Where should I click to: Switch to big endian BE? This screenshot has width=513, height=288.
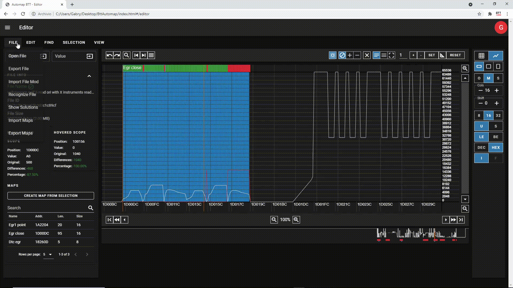click(x=496, y=137)
